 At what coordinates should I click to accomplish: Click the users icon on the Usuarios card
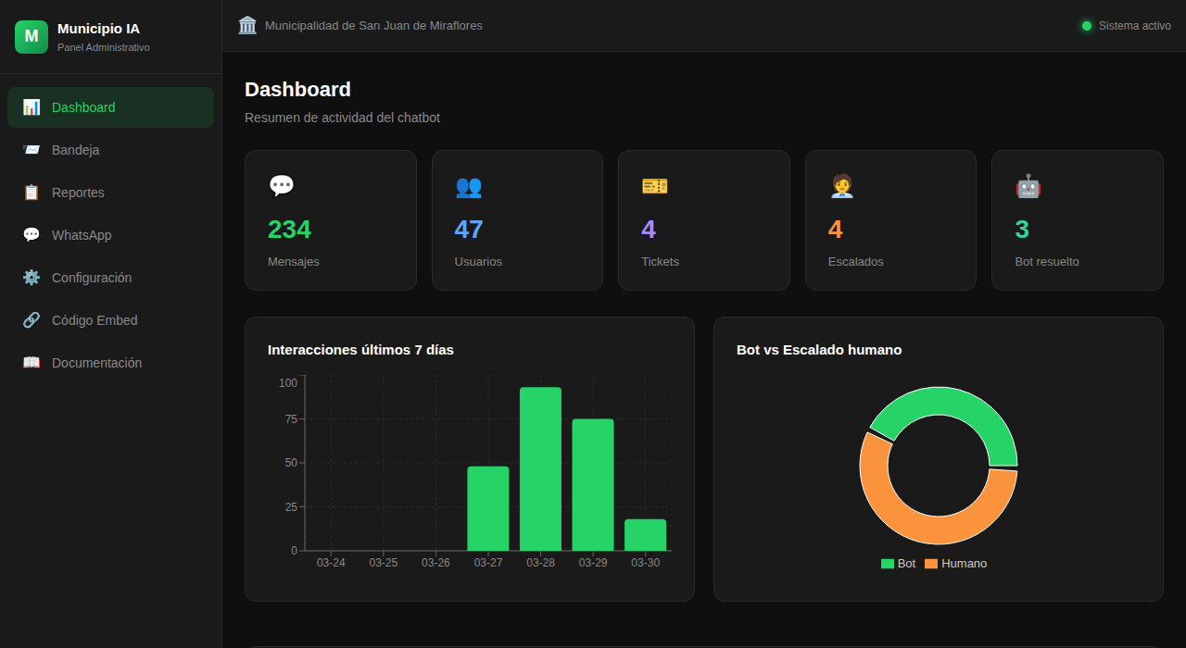[x=469, y=186]
